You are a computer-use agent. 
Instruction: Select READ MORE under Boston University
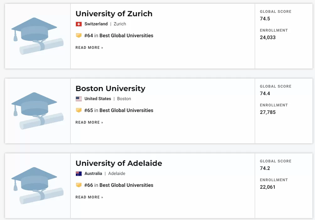click(x=89, y=122)
